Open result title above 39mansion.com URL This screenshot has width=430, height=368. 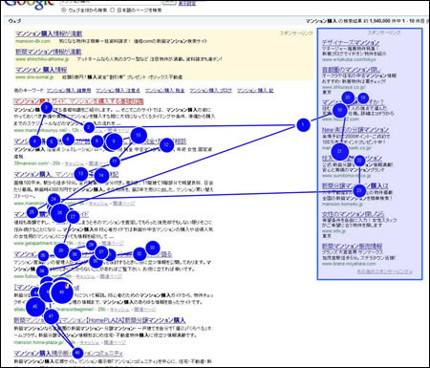pyautogui.click(x=99, y=141)
